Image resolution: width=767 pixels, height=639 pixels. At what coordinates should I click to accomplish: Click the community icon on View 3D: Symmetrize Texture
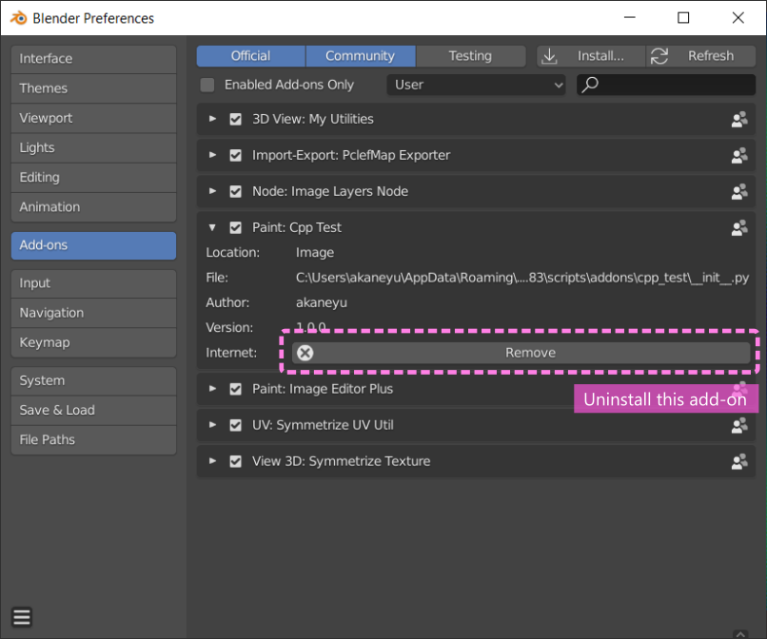(739, 461)
